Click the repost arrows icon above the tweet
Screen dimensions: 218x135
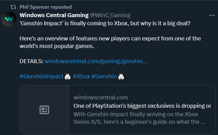(13, 7)
